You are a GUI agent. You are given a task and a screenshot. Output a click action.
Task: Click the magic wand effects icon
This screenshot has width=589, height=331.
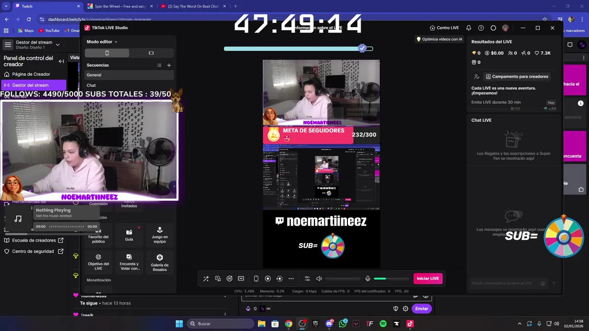coord(206,279)
